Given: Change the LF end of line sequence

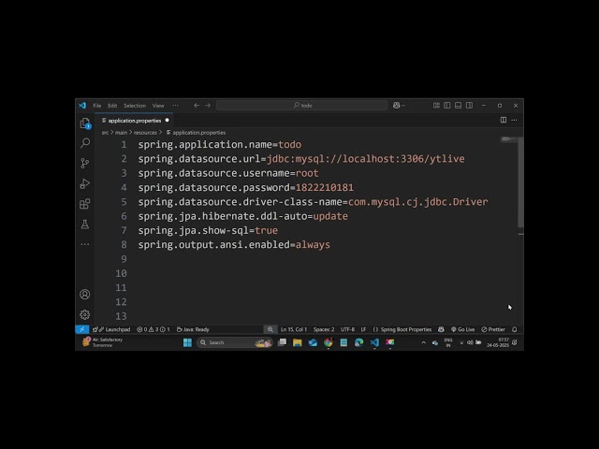Looking at the screenshot, I should click(x=363, y=329).
